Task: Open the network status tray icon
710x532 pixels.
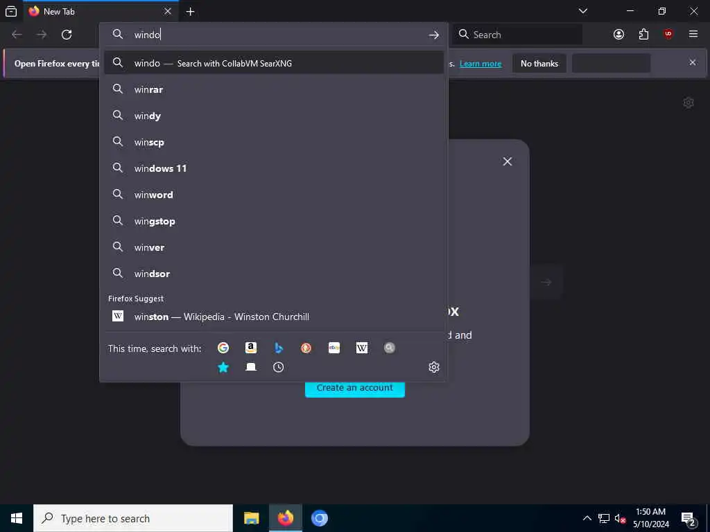Action: click(604, 518)
